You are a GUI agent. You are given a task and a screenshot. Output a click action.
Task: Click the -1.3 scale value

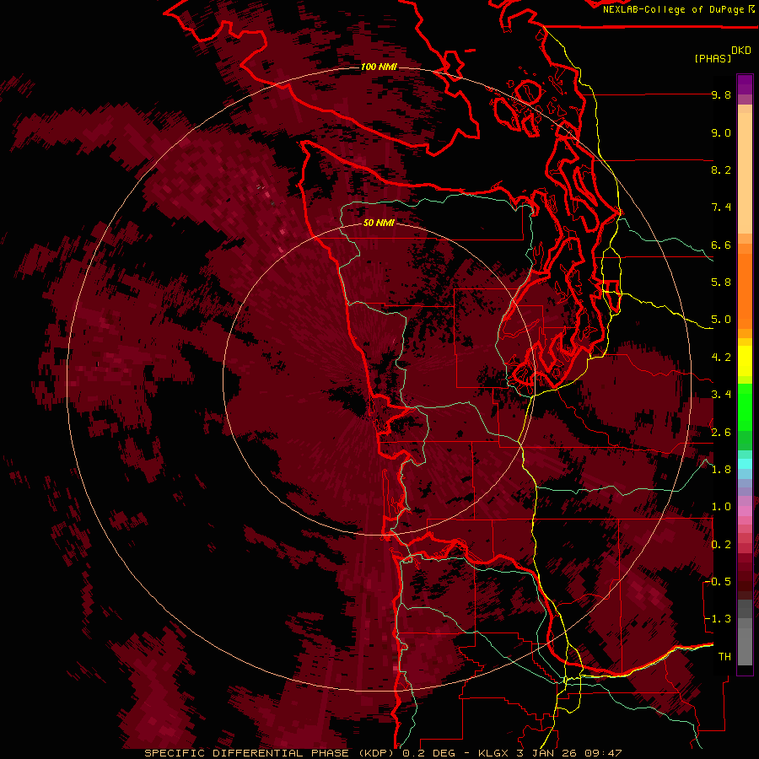[x=718, y=619]
